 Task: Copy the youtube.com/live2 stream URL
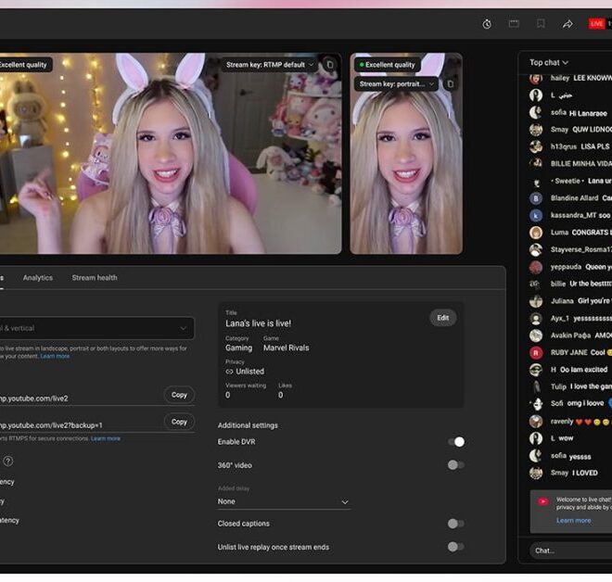tap(179, 395)
